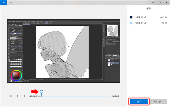Click the dark first-clip segment on timeline
The width and height of the screenshot is (170, 107).
39,96
